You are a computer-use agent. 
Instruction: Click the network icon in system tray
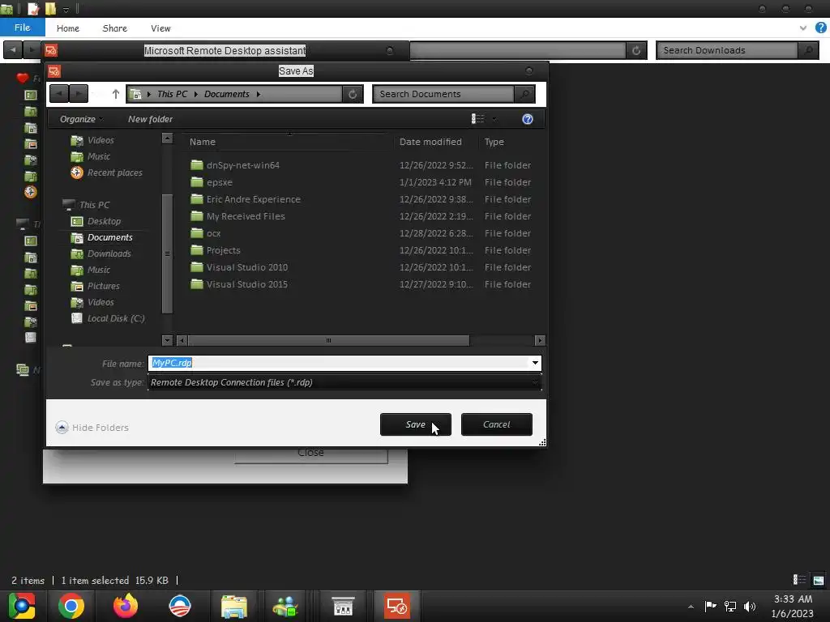(730, 606)
